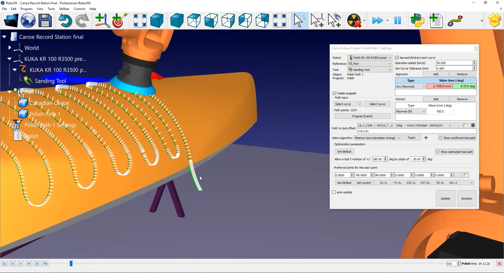
Task: Click the Save station floppy disk icon
Action: (x=45, y=20)
